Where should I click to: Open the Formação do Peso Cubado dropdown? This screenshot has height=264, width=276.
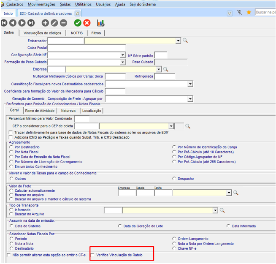click(x=122, y=62)
